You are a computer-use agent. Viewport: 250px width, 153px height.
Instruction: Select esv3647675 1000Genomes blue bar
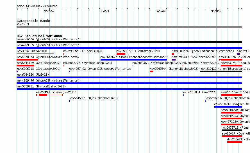tap(134, 60)
